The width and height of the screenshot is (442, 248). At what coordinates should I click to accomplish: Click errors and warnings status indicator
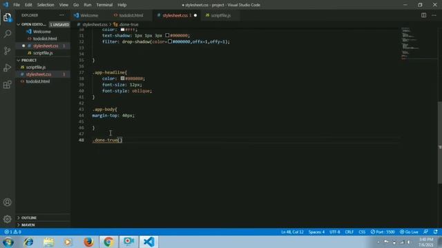tap(12, 232)
